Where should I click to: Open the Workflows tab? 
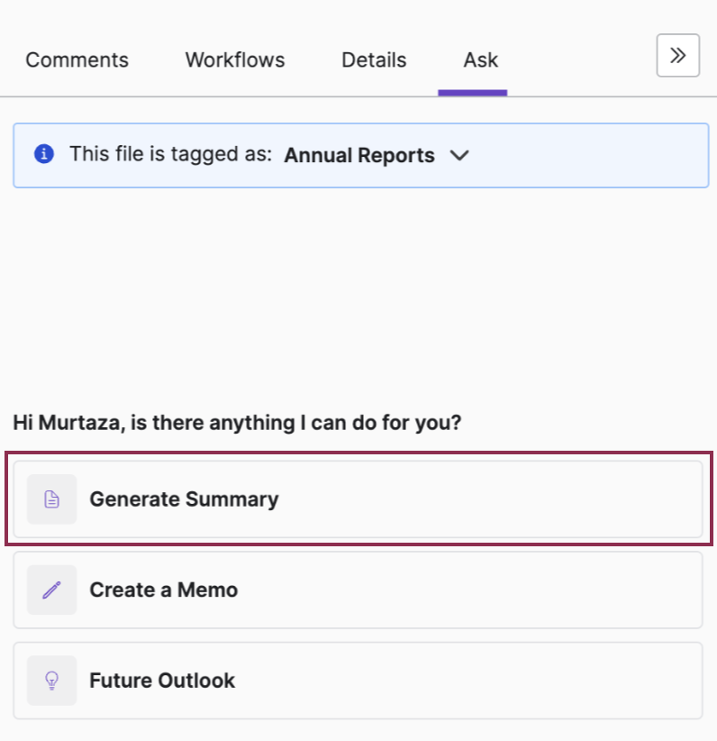[x=234, y=59]
